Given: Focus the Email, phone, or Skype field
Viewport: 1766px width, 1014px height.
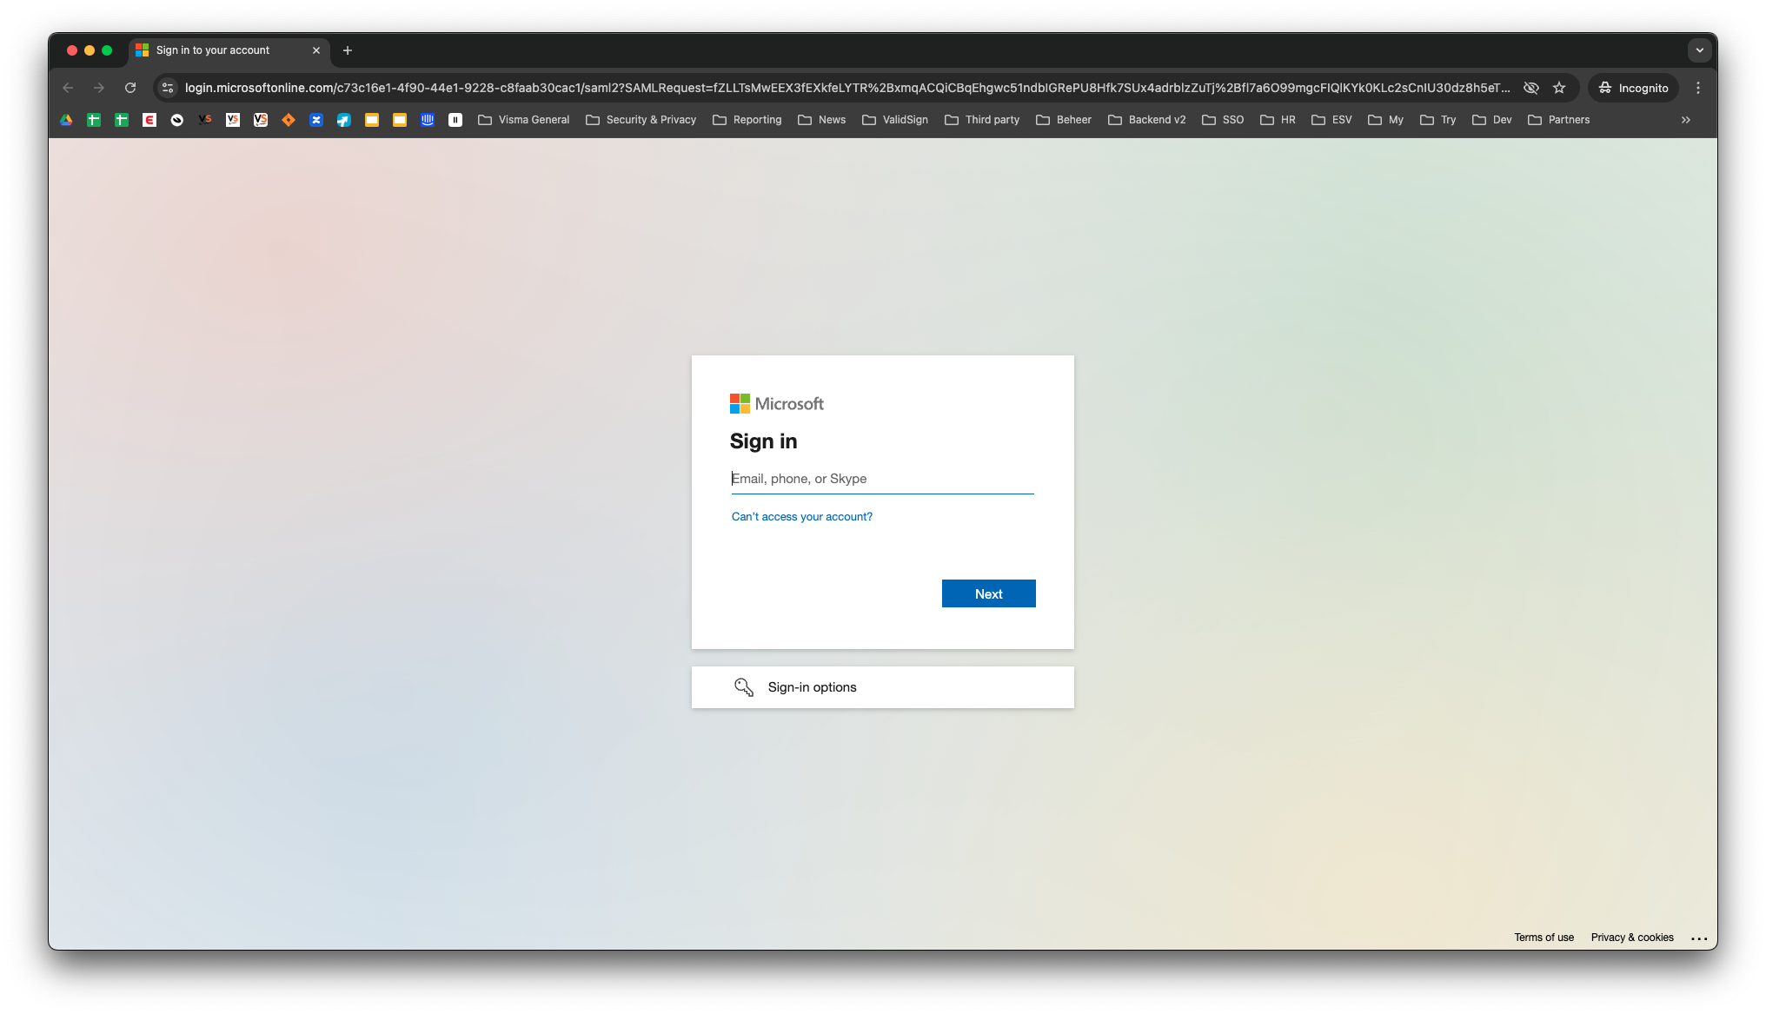Looking at the screenshot, I should [x=883, y=479].
